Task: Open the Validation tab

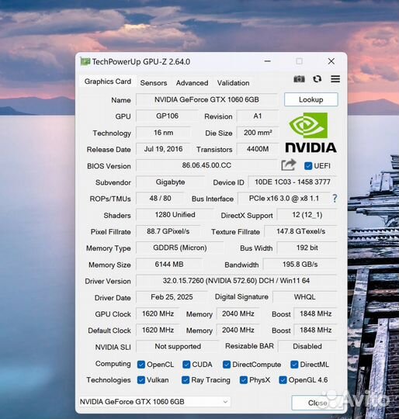Action: pyautogui.click(x=234, y=83)
